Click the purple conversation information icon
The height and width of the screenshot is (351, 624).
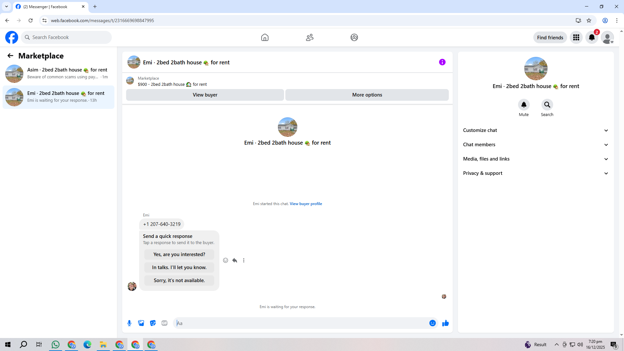click(x=442, y=62)
